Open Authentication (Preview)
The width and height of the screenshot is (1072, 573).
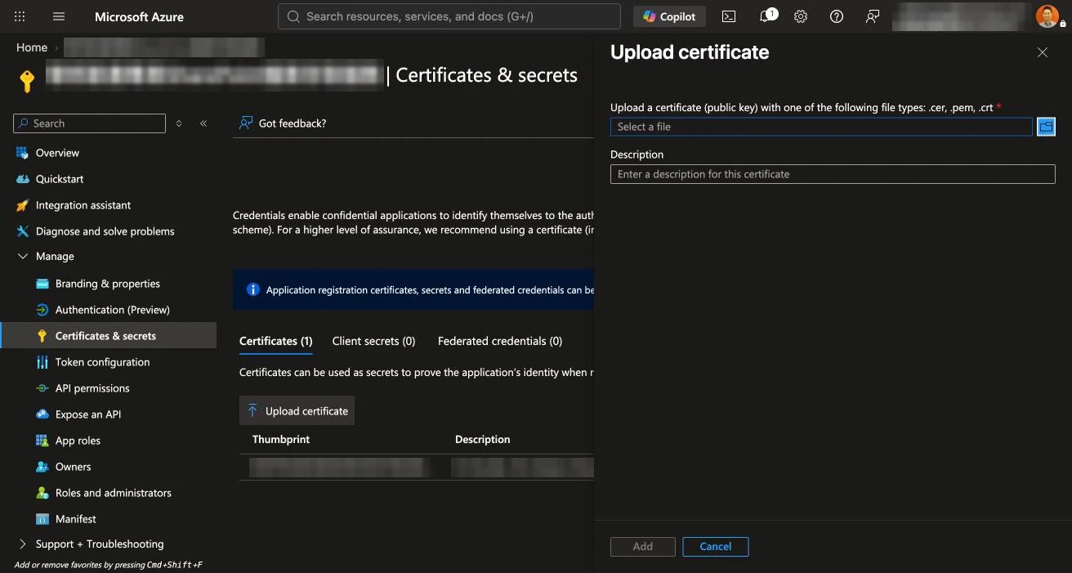[x=113, y=310]
